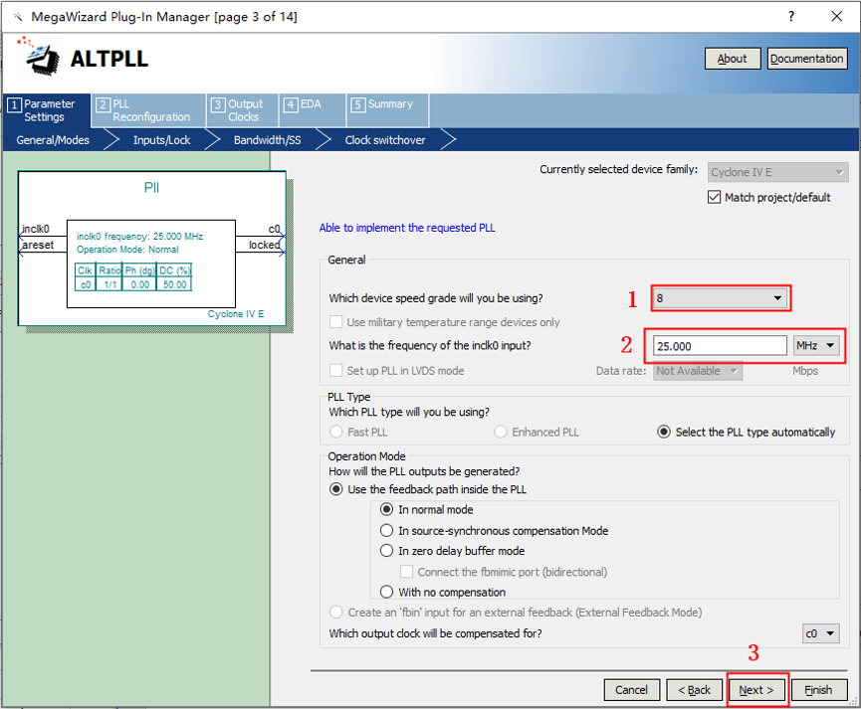Go to Clock switchover sub-page

coord(385,140)
